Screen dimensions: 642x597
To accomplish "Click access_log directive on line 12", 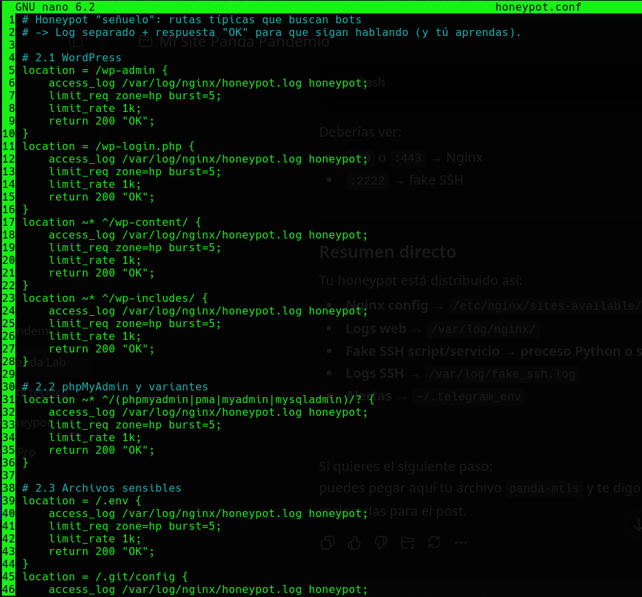I will point(209,159).
